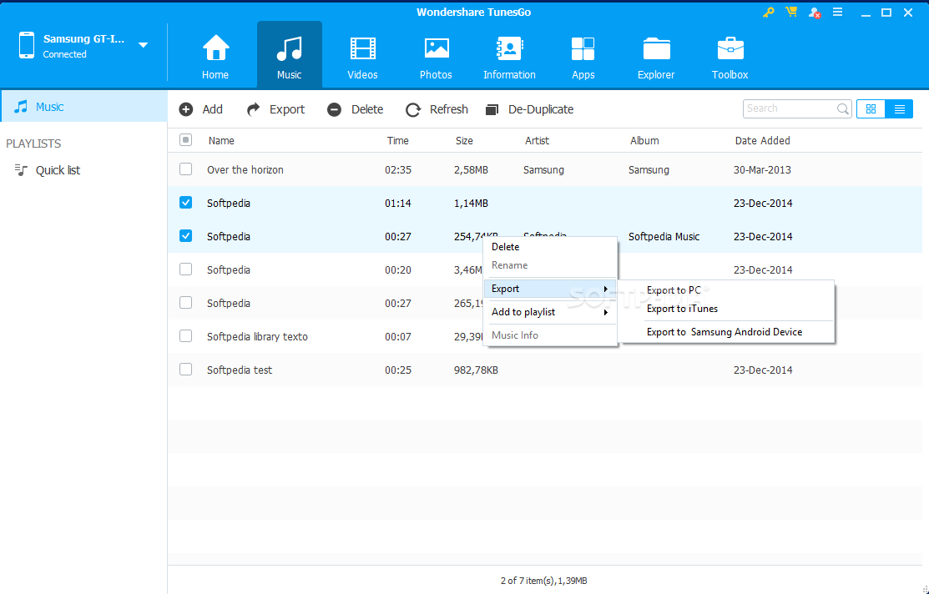Refresh the music list
Image resolution: width=929 pixels, height=594 pixels.
437,109
